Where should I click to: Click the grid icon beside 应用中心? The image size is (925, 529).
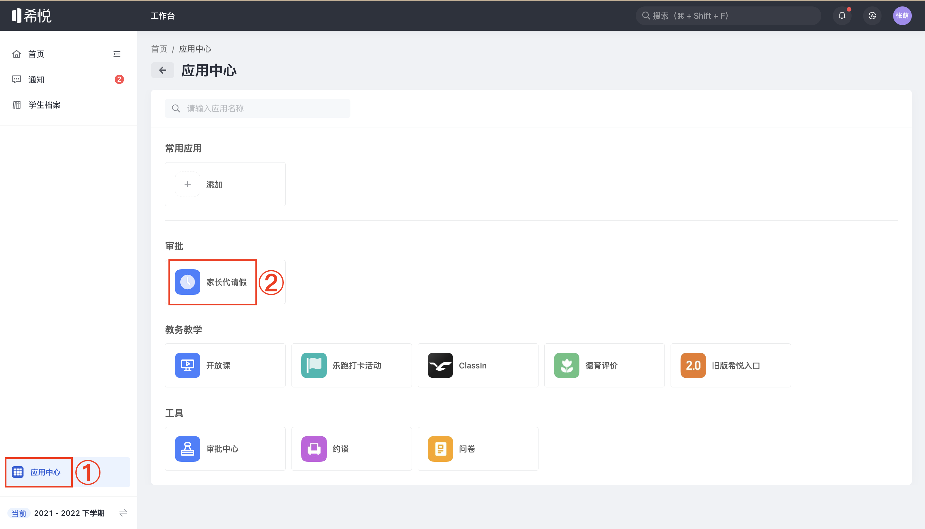pyautogui.click(x=18, y=472)
